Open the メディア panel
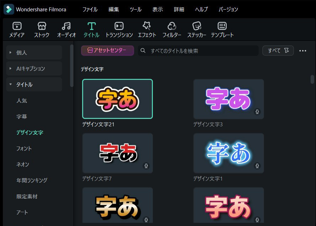 coord(16,29)
